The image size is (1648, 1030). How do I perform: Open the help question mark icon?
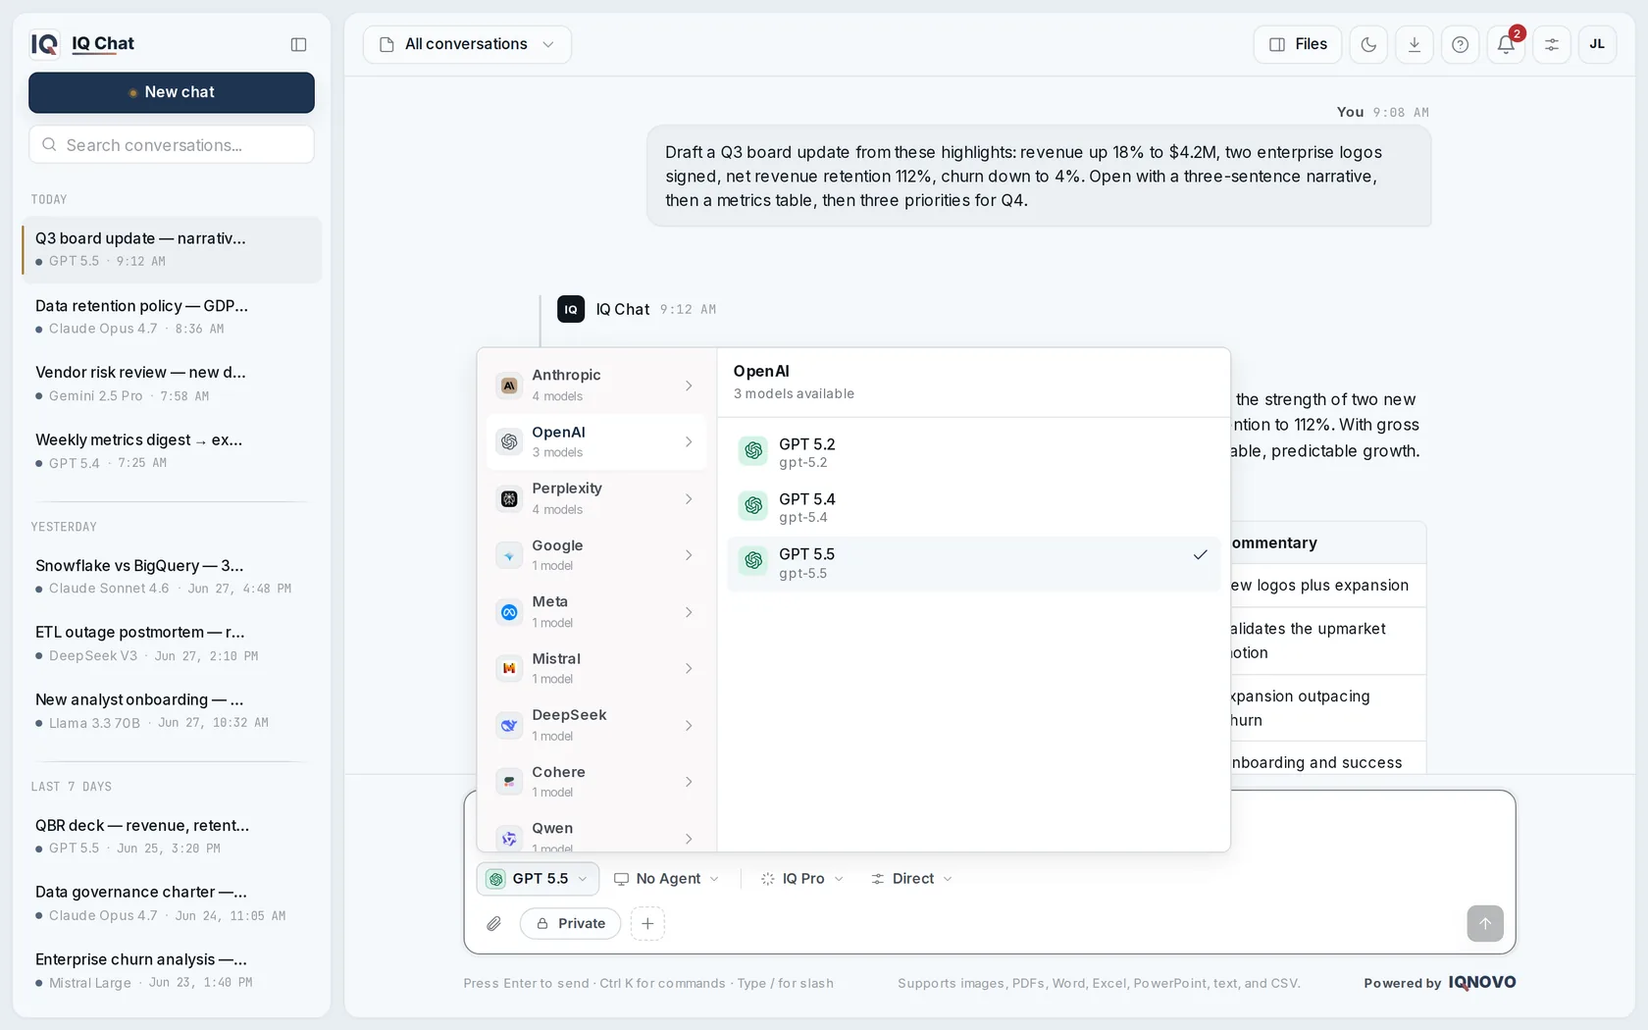click(1460, 44)
